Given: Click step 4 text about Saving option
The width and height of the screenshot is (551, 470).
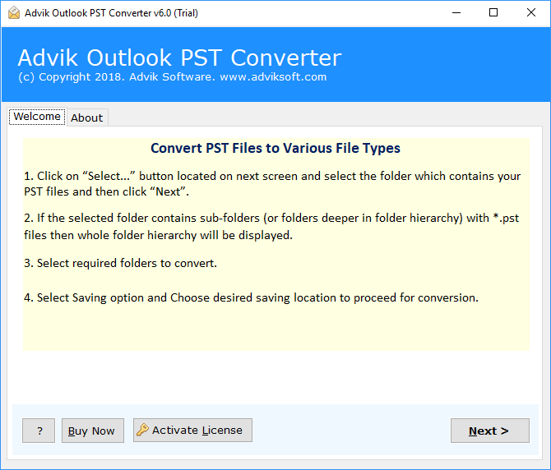Looking at the screenshot, I should [x=252, y=297].
